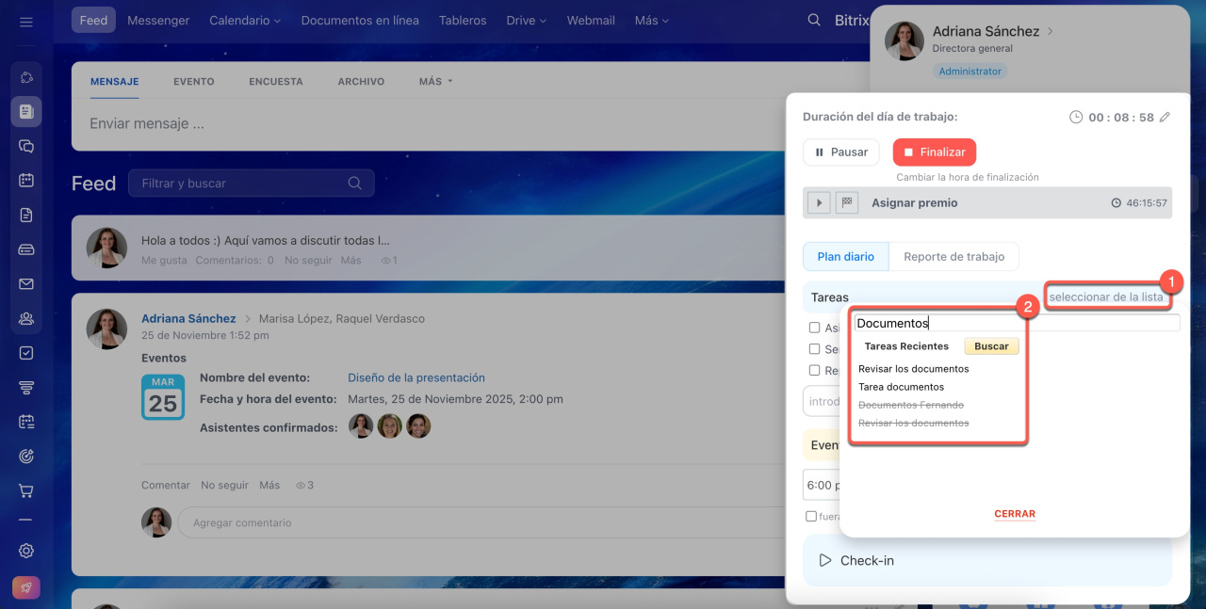Open the shopping cart sidebar icon

(26, 490)
